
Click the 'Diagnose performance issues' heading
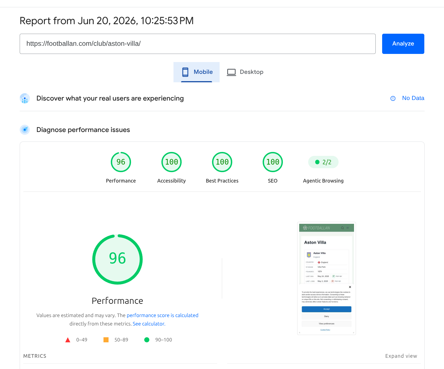coord(83,130)
